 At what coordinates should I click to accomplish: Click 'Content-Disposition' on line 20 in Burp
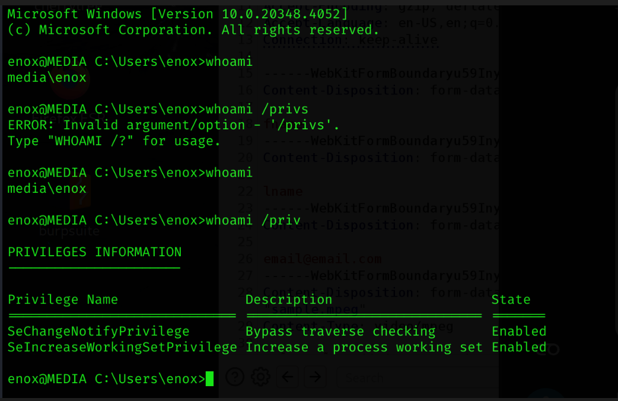pyautogui.click(x=338, y=158)
